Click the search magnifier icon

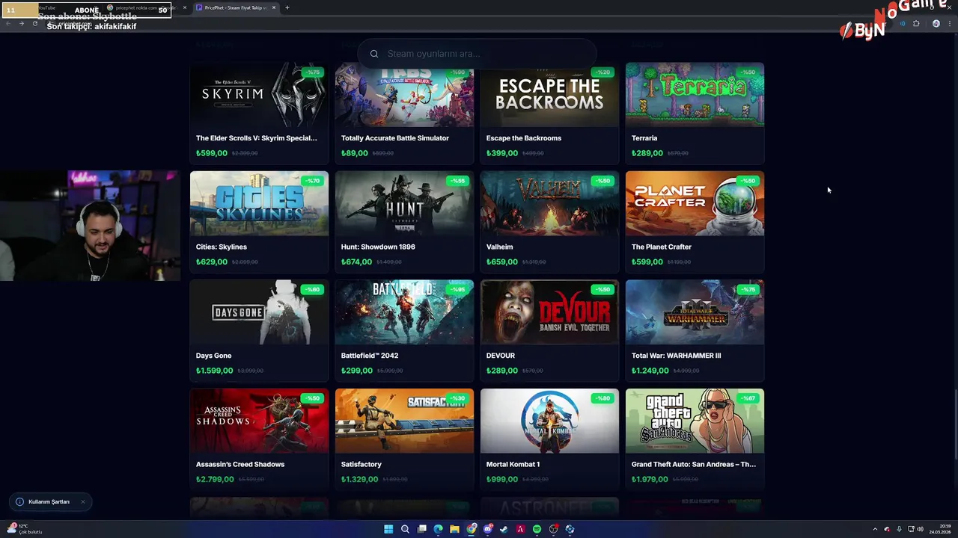374,54
